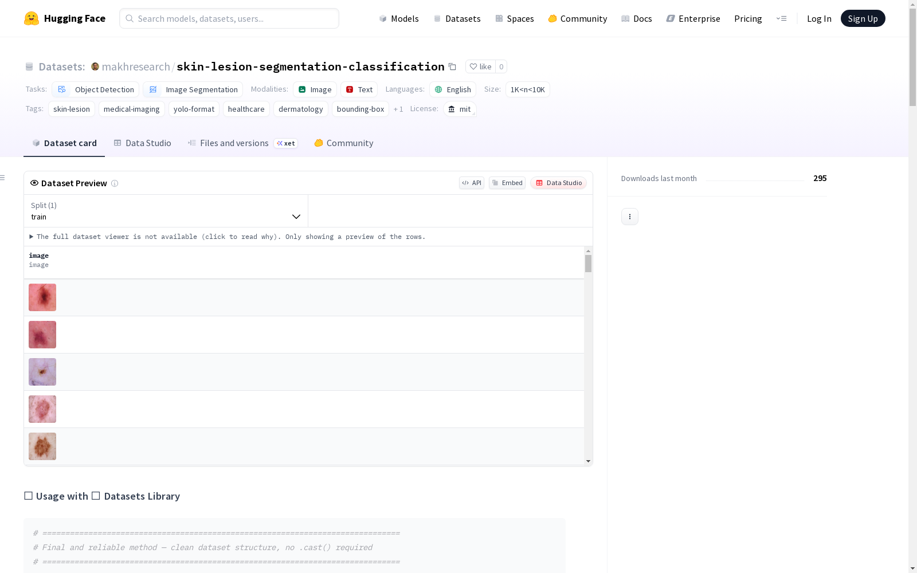Click the skin-lesion tag

click(72, 109)
